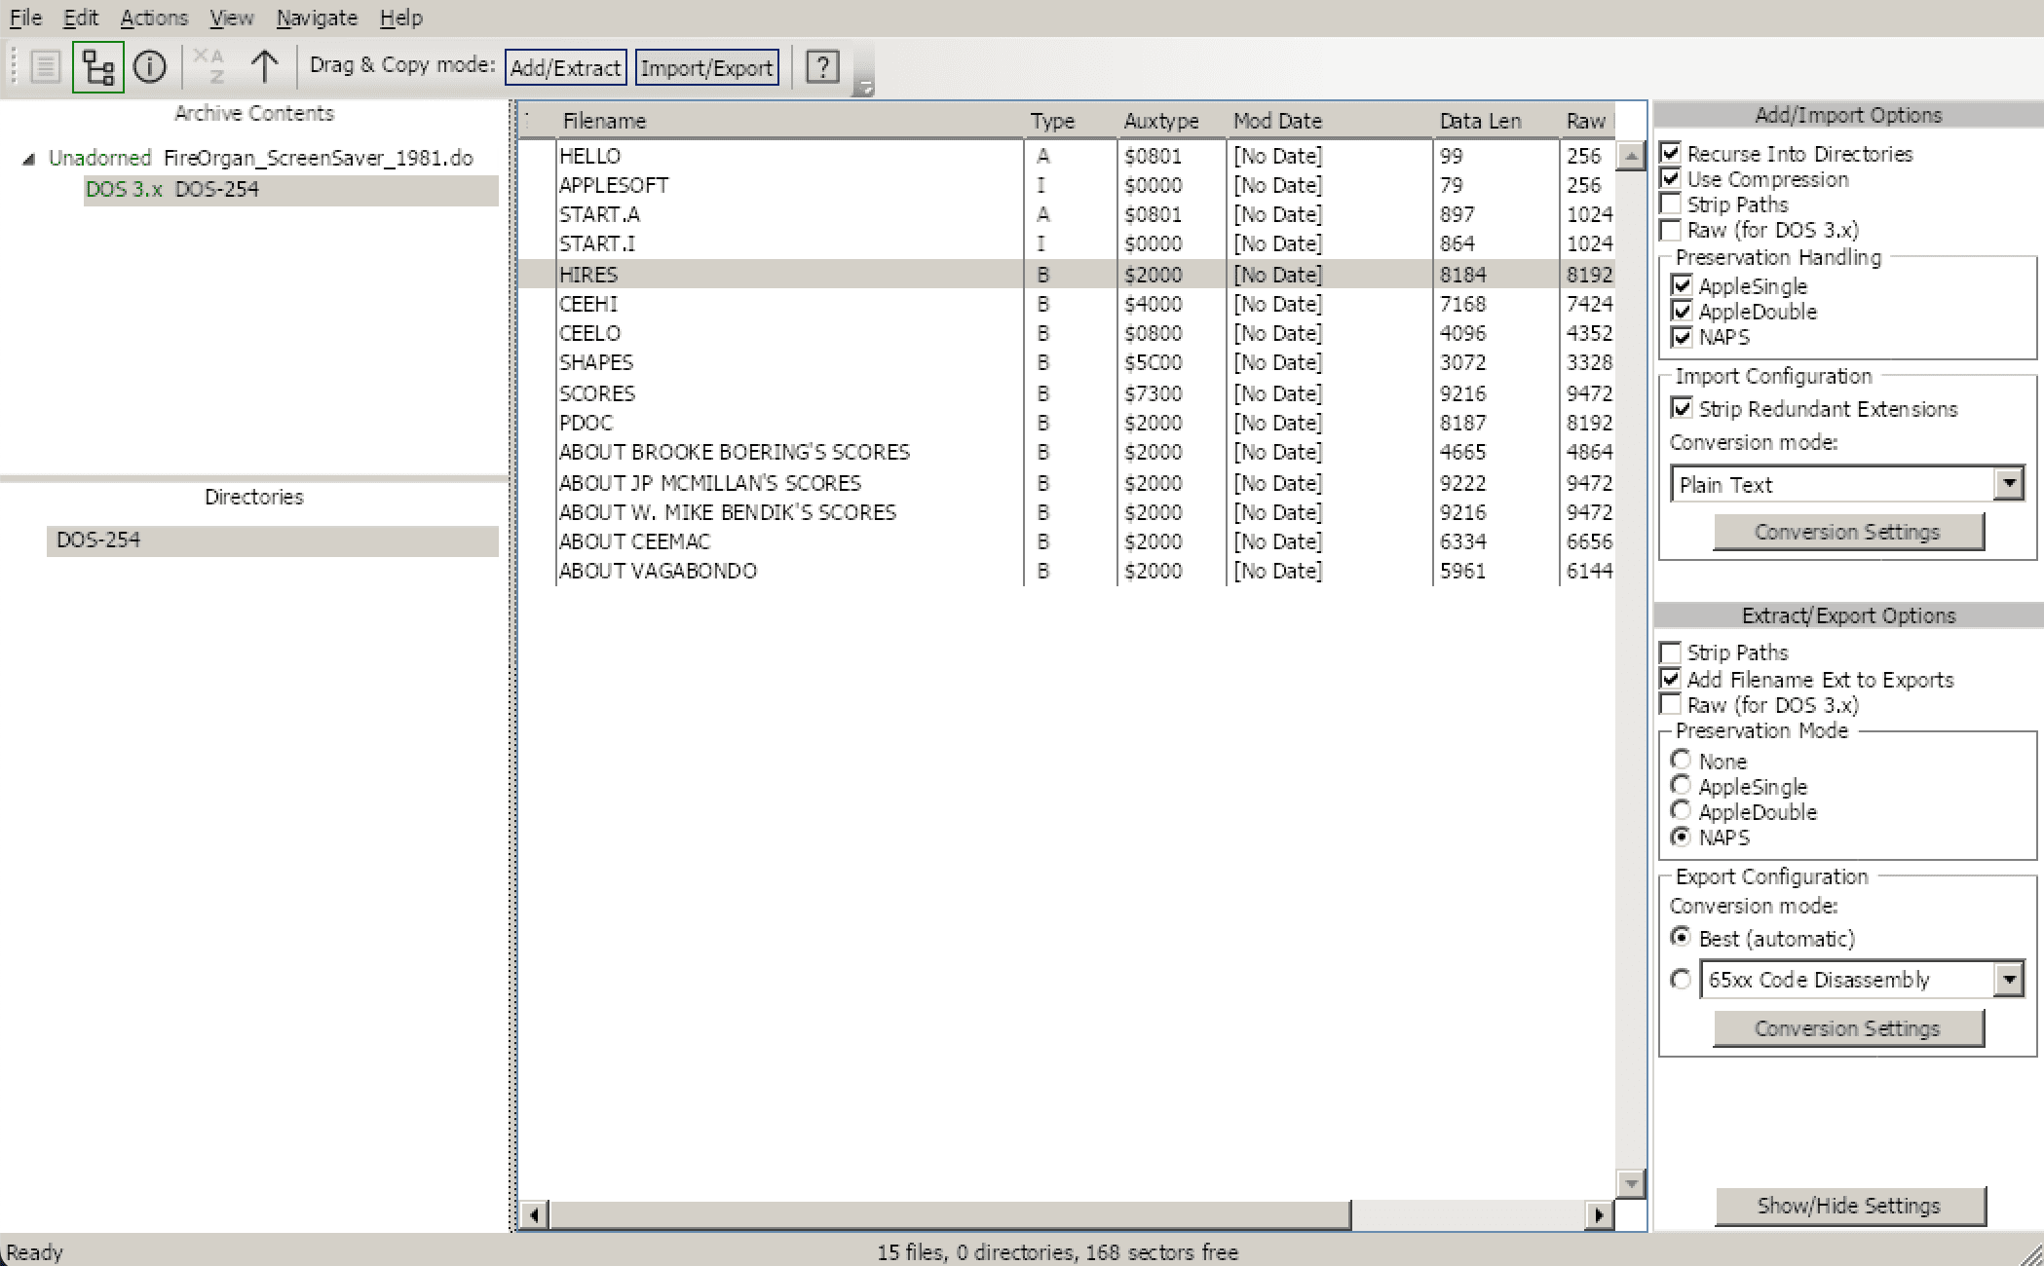Open the View menu
This screenshot has width=2044, height=1266.
click(x=231, y=18)
